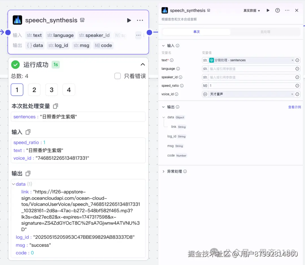Switch to the 批处理 tab
The image size is (305, 265).
265,32
